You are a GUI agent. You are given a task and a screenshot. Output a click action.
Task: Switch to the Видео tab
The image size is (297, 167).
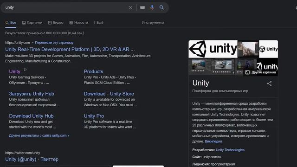(56, 23)
